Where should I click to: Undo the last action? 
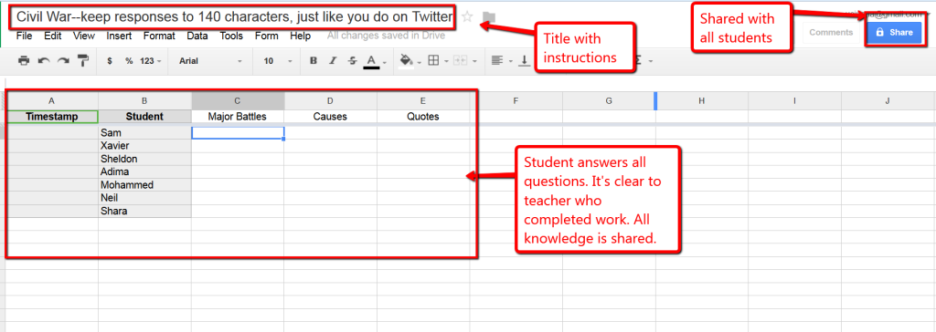point(44,61)
